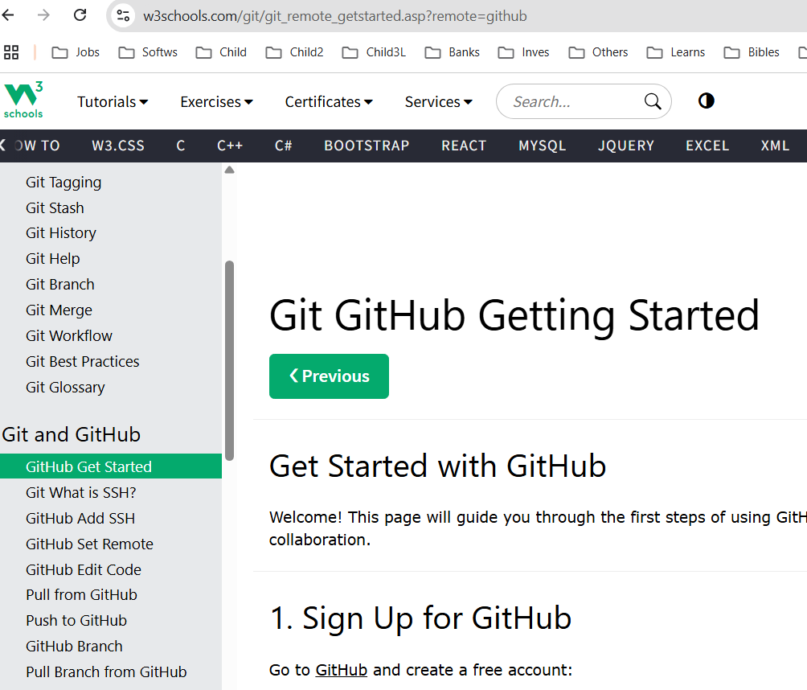The width and height of the screenshot is (807, 690).
Task: Open the Child3L bookmark folder
Action: 375,52
